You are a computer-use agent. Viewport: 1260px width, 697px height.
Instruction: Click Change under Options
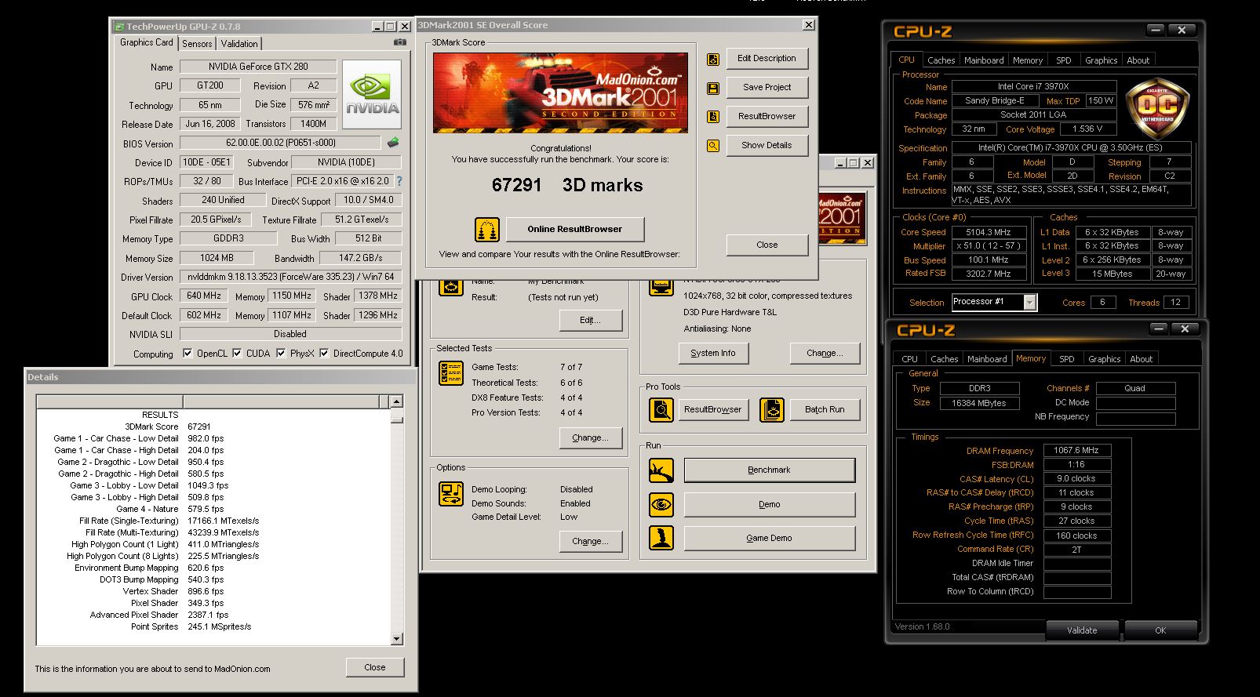tap(590, 541)
